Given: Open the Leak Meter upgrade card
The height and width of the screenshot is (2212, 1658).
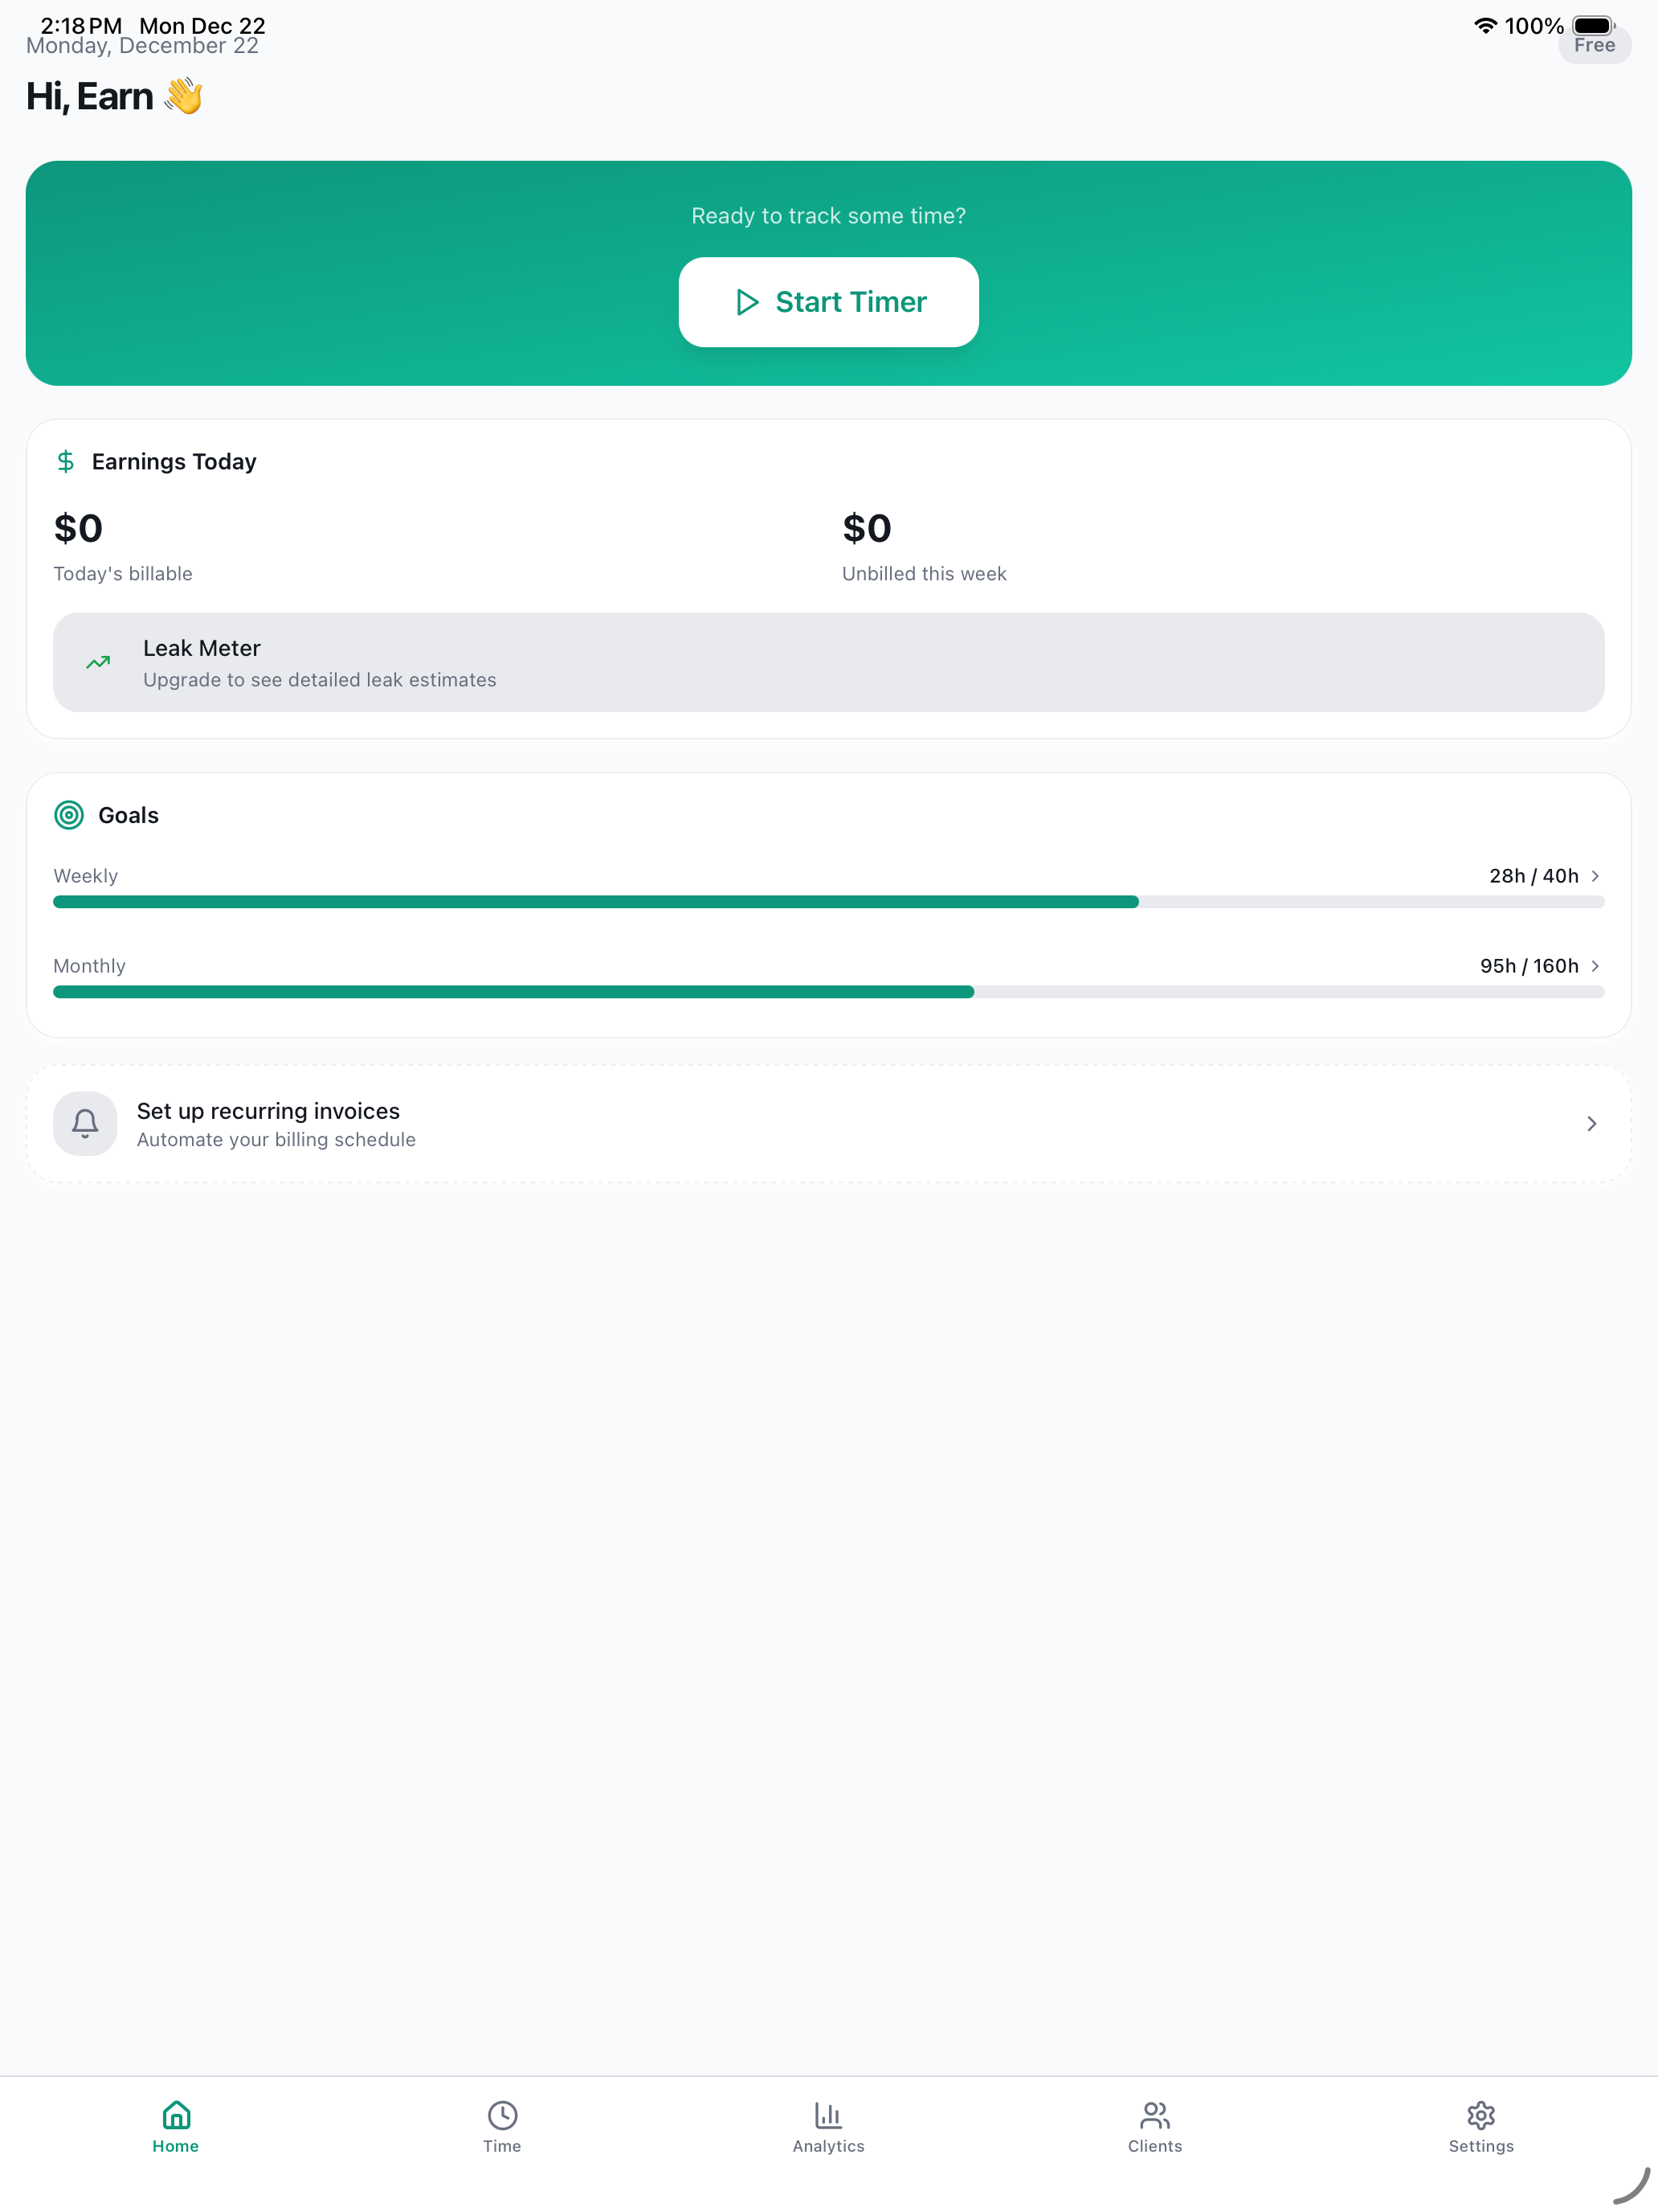Looking at the screenshot, I should click(827, 662).
